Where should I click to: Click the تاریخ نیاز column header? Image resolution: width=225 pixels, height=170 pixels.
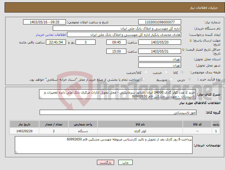(x=25, y=124)
